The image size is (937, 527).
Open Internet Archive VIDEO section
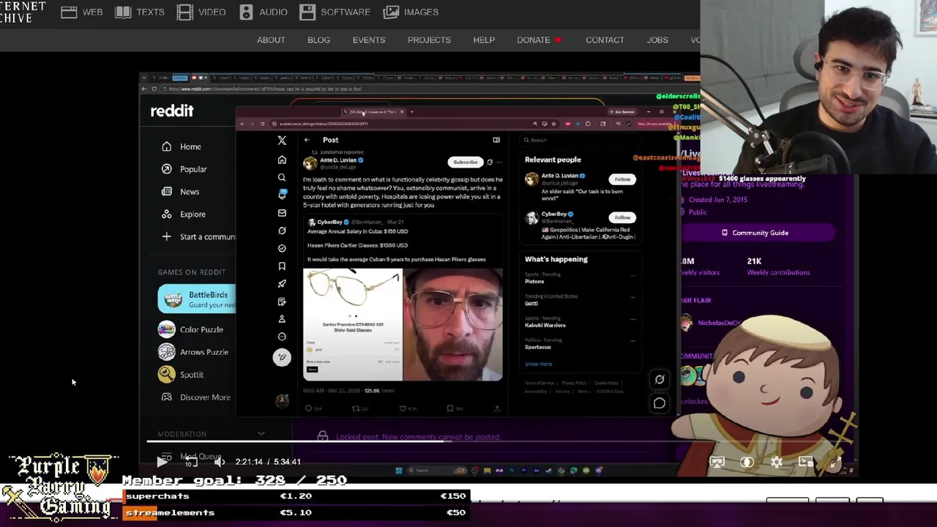click(x=201, y=12)
